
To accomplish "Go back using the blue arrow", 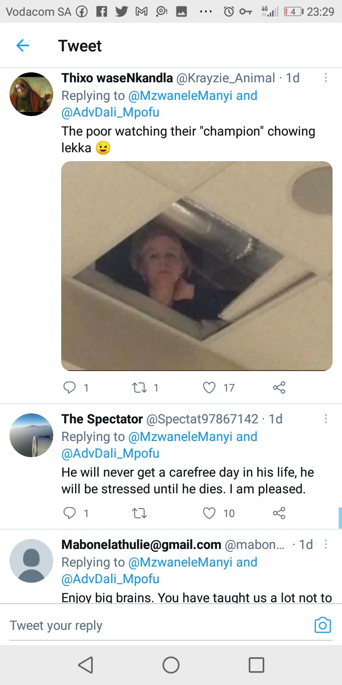I will 22,46.
